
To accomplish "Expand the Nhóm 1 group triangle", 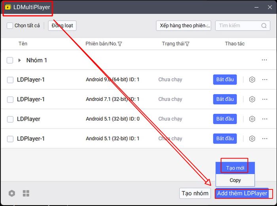I will tap(20, 60).
